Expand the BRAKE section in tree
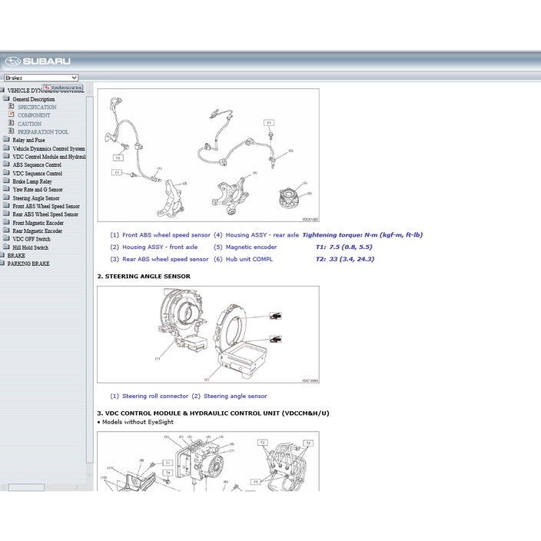This screenshot has height=541, width=541. pos(3,256)
